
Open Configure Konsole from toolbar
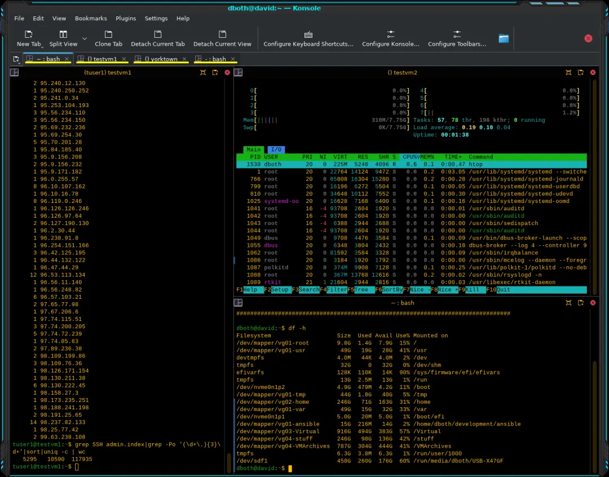(391, 38)
